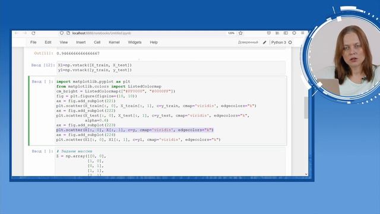Click the scatter X_train code line
This screenshot has height=214, width=380.
point(156,106)
